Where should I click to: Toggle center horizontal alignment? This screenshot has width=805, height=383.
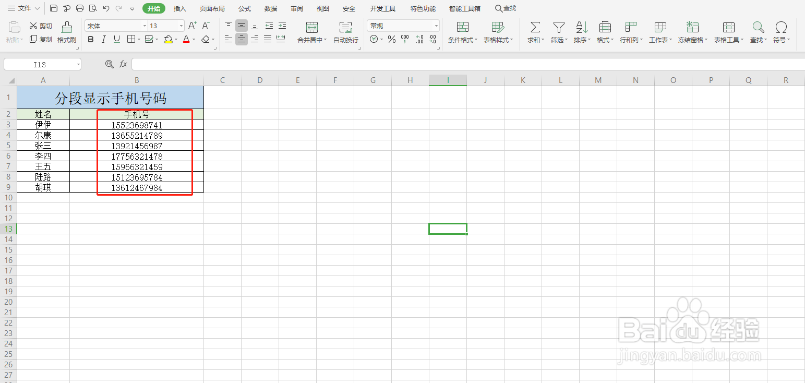[x=241, y=39]
